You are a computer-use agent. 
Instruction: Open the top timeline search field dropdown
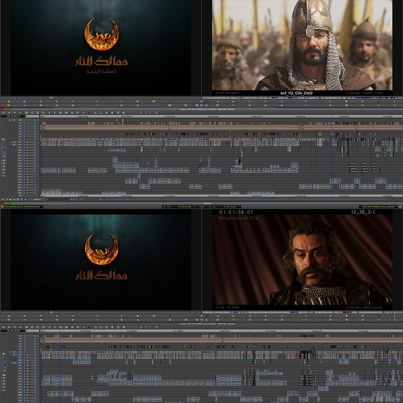pyautogui.click(x=69, y=199)
